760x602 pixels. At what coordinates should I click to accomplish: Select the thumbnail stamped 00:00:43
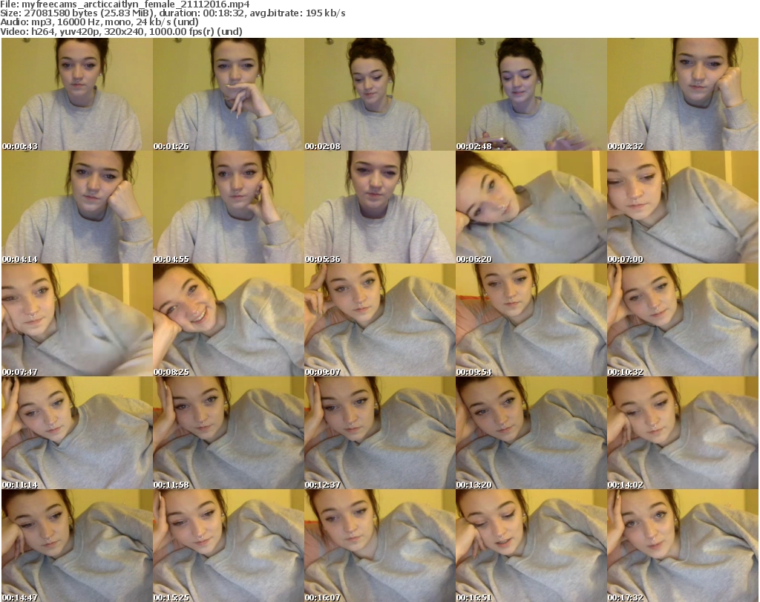tap(77, 94)
